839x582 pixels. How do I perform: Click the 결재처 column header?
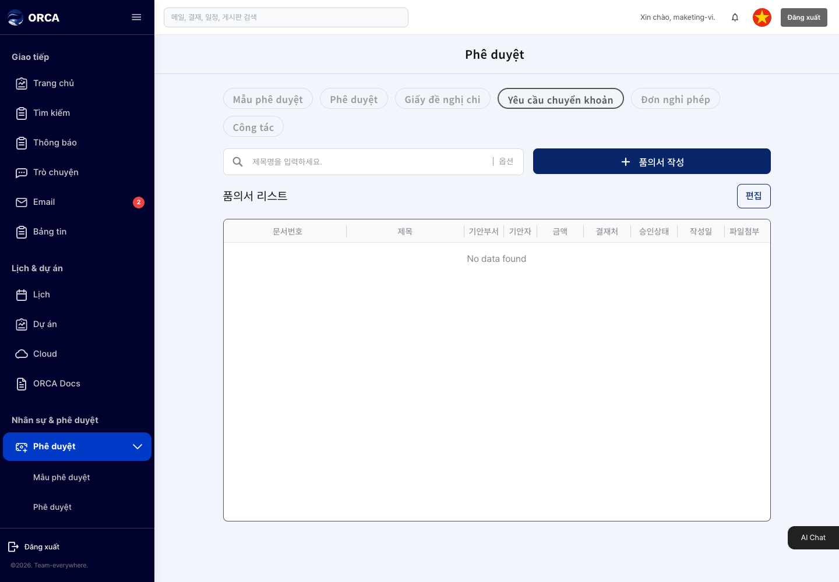point(607,232)
